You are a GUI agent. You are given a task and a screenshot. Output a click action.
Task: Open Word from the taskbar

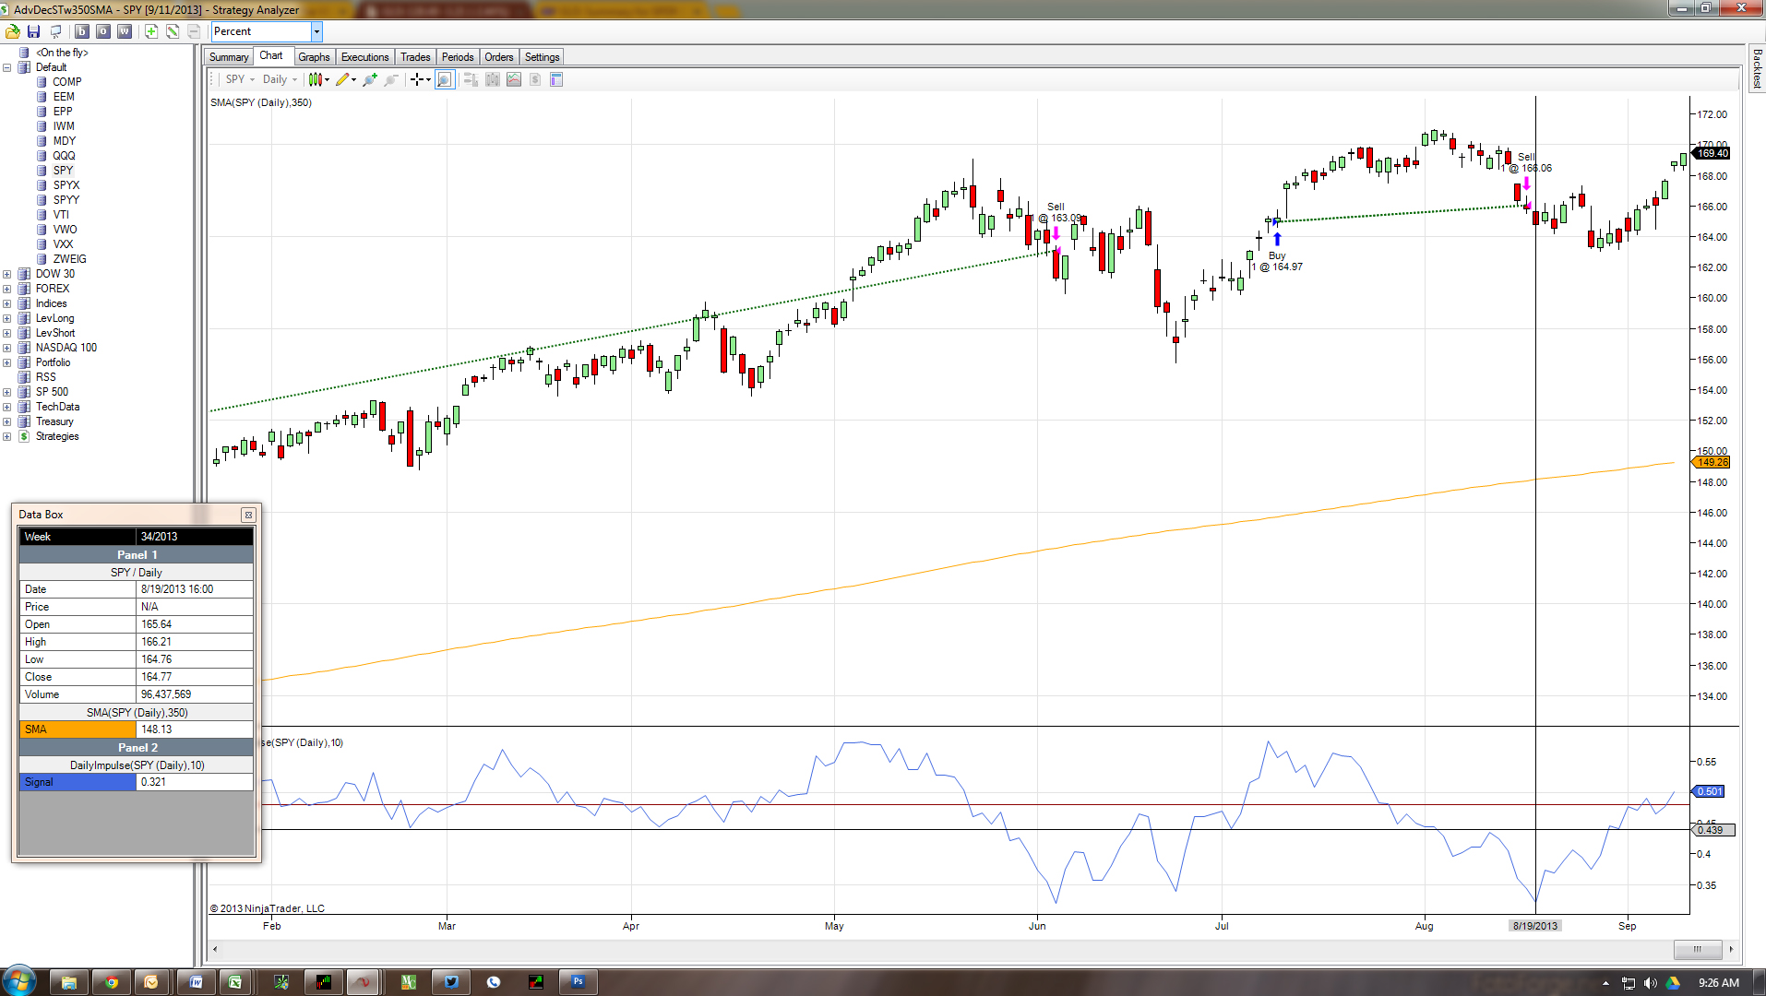[x=197, y=982]
